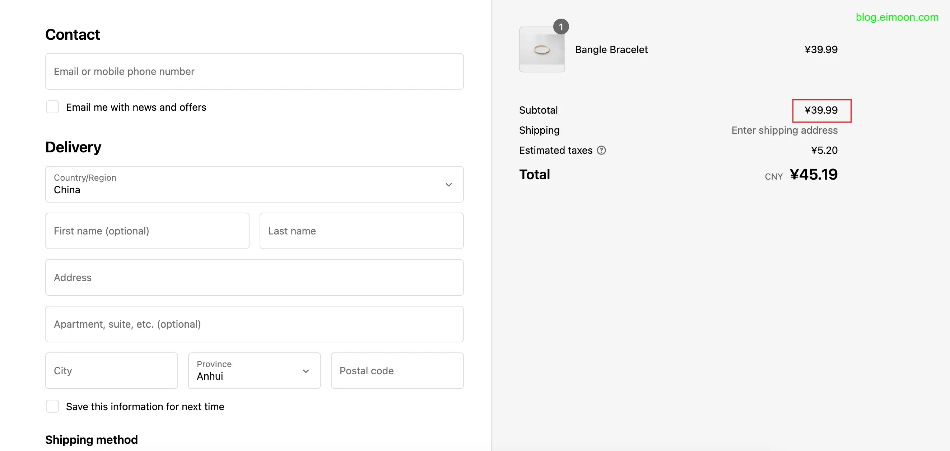Click the City input field

pyautogui.click(x=111, y=370)
